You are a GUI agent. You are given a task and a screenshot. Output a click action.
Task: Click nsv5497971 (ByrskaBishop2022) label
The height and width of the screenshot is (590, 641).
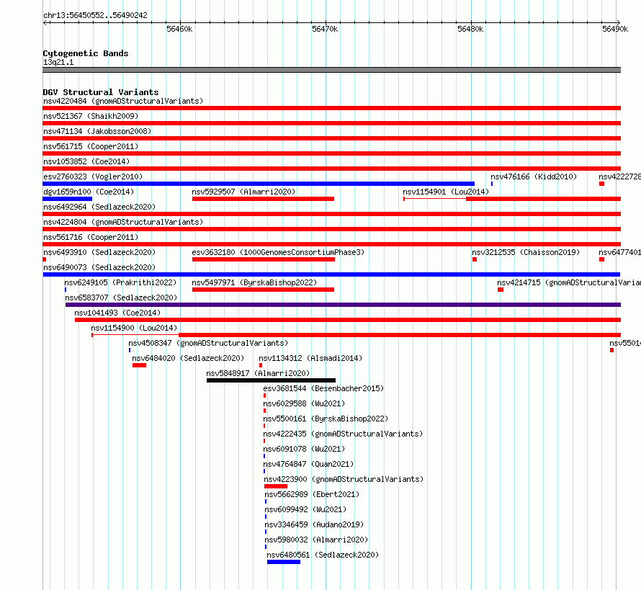[254, 282]
